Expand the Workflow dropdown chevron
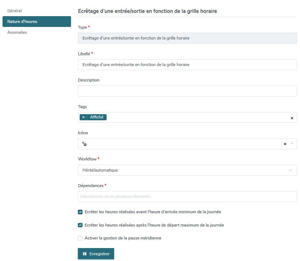 290,170
